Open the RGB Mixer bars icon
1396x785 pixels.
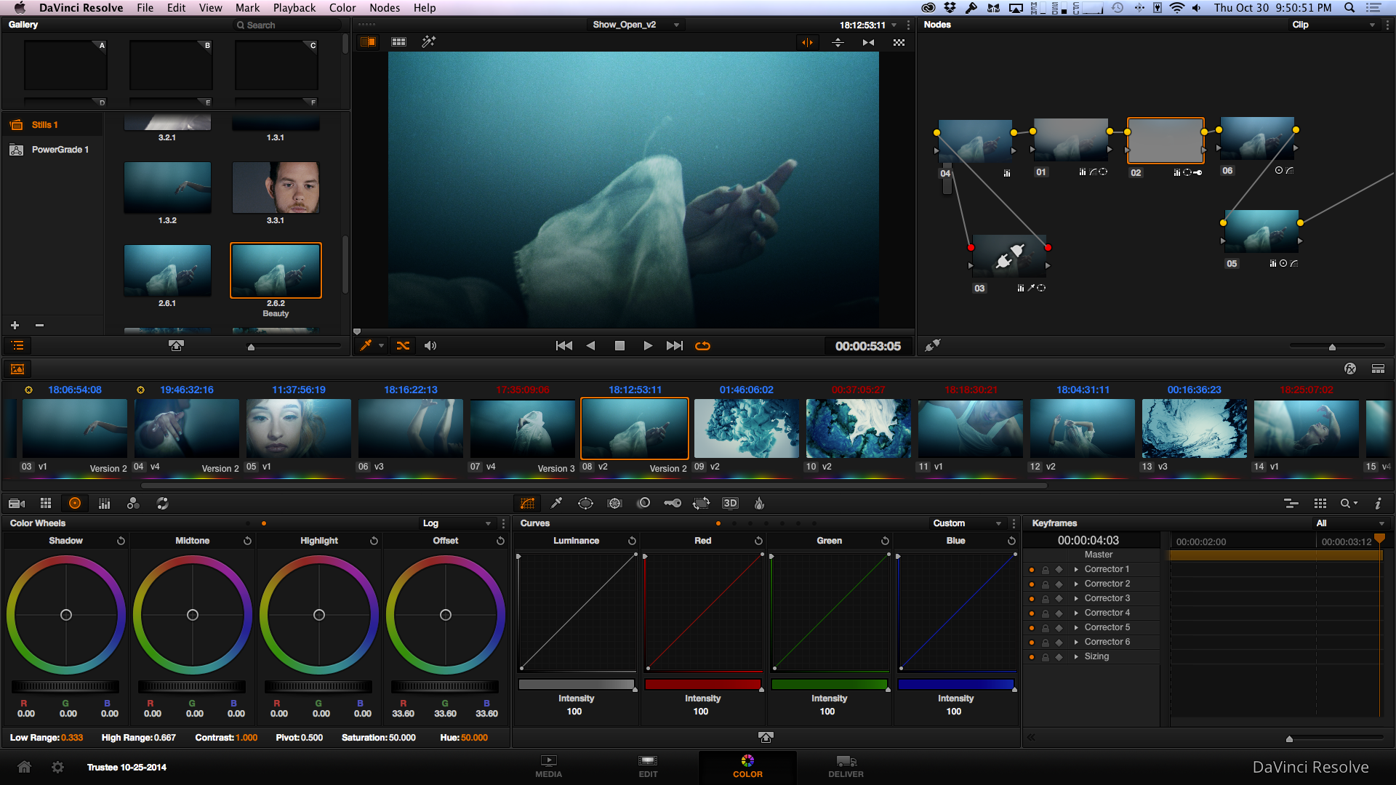[x=104, y=503]
